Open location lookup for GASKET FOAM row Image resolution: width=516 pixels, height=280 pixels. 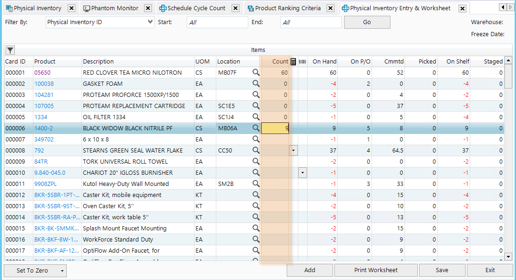point(256,83)
